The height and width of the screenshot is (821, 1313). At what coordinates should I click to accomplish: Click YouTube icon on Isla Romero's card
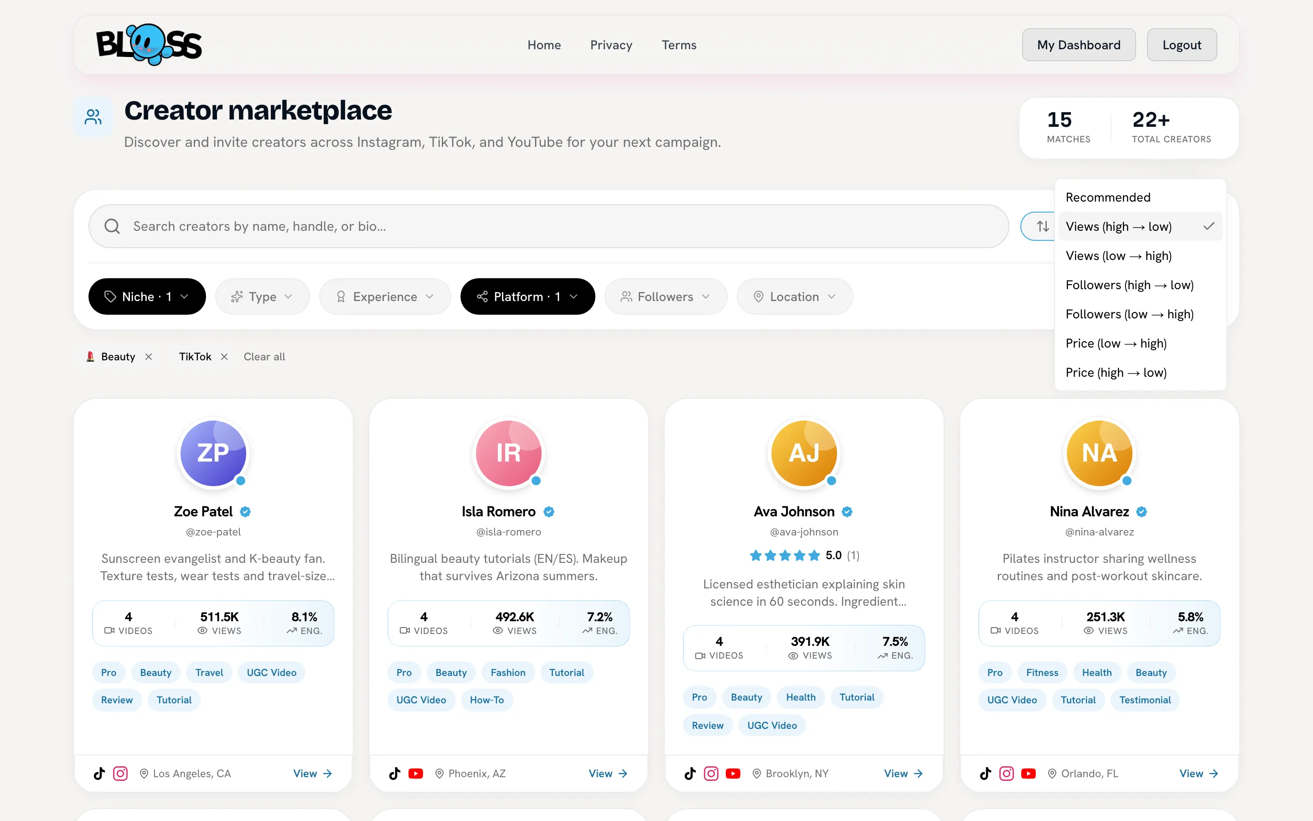click(x=416, y=773)
